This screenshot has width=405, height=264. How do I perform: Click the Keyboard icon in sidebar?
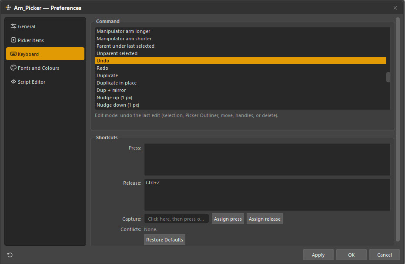[x=13, y=54]
